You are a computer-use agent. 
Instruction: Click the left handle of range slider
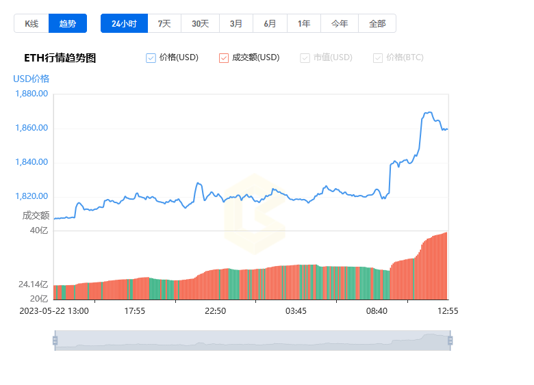(x=55, y=340)
